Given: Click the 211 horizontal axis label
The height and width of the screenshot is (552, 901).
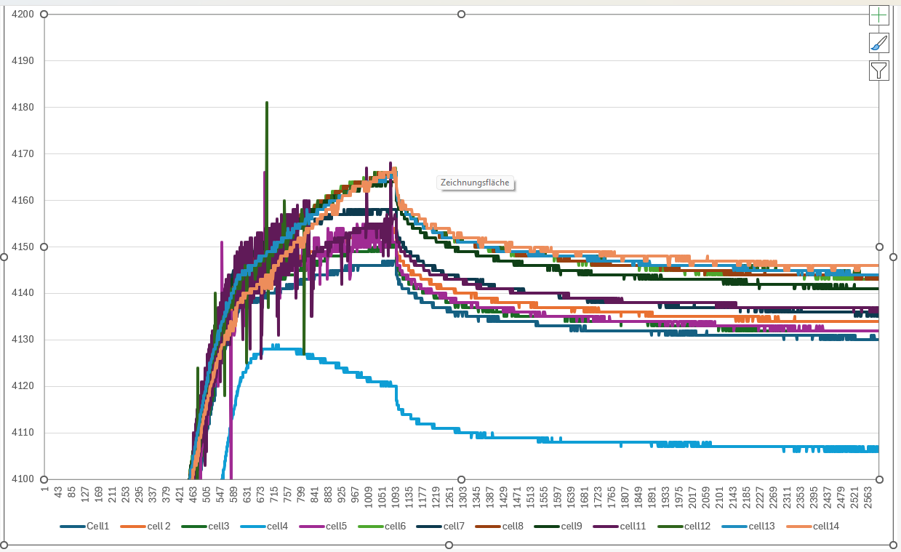Looking at the screenshot, I should (x=112, y=495).
